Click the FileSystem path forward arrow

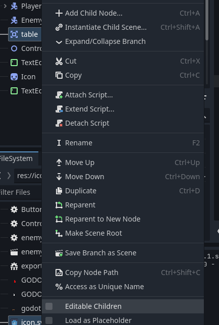point(9,176)
